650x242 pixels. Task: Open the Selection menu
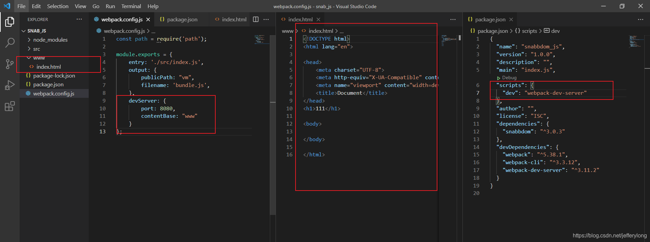coord(58,6)
